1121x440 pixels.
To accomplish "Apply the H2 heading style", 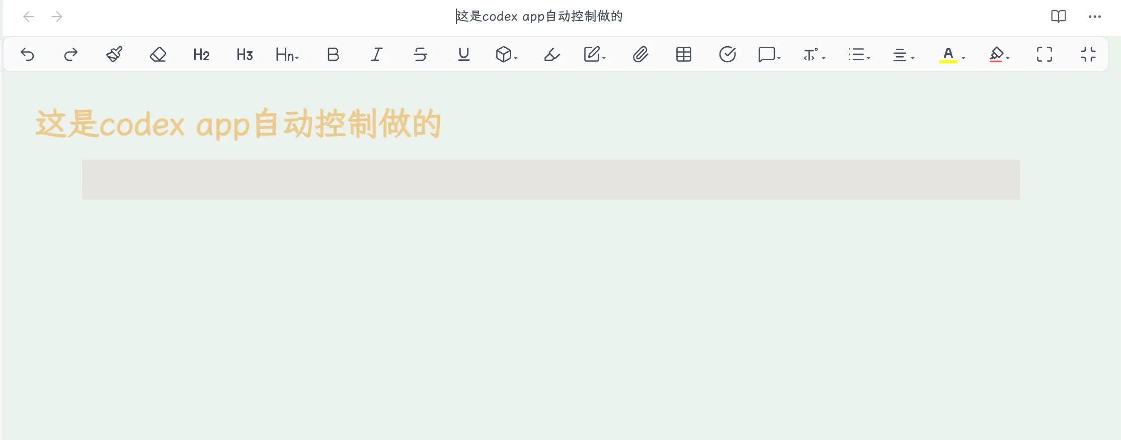I will 201,54.
